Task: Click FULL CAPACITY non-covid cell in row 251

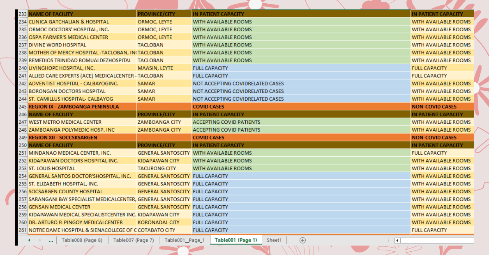Action: pos(442,153)
